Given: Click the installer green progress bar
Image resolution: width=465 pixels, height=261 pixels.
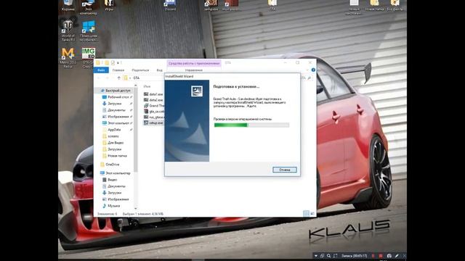Looking at the screenshot, I should 251,125.
